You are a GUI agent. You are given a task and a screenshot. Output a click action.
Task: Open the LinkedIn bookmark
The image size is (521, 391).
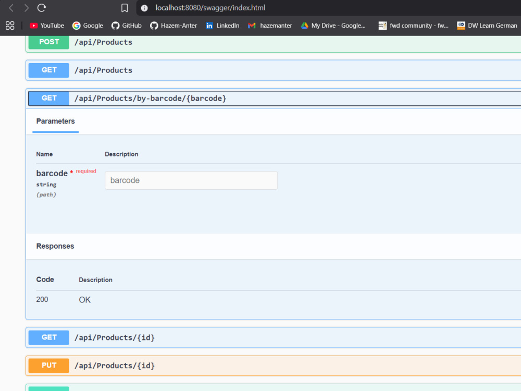[222, 26]
